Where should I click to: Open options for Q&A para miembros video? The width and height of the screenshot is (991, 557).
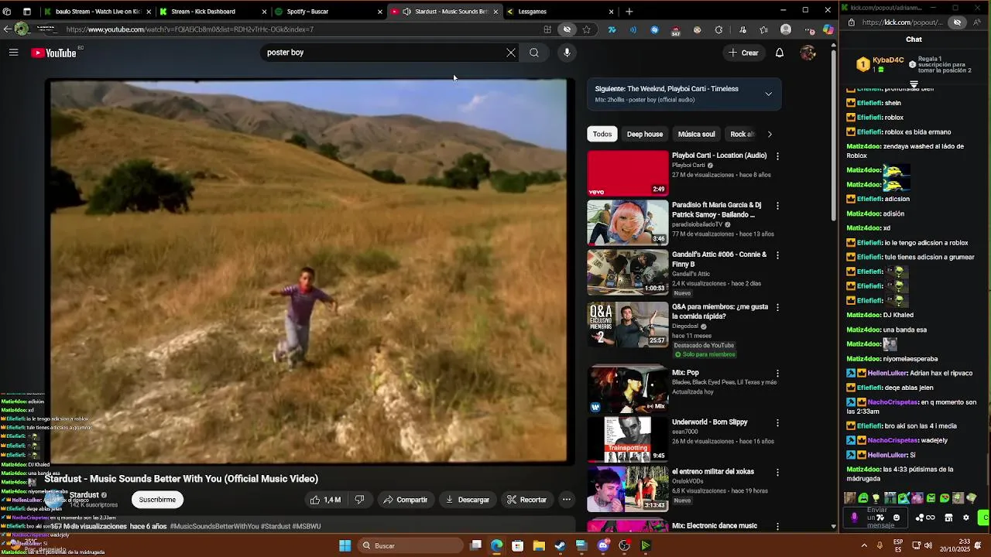777,308
